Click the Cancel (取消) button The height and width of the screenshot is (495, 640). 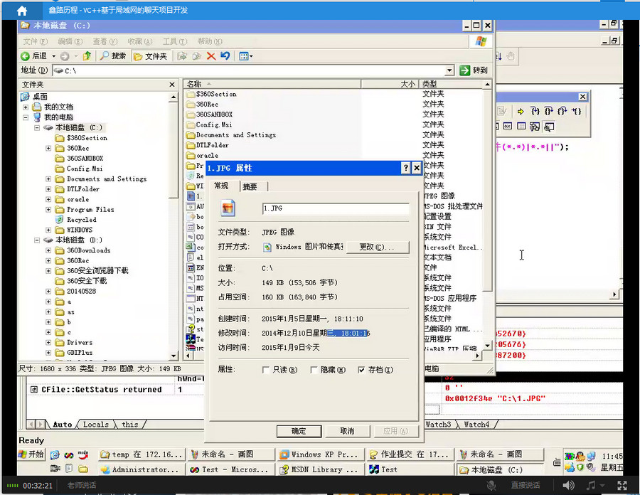point(346,431)
